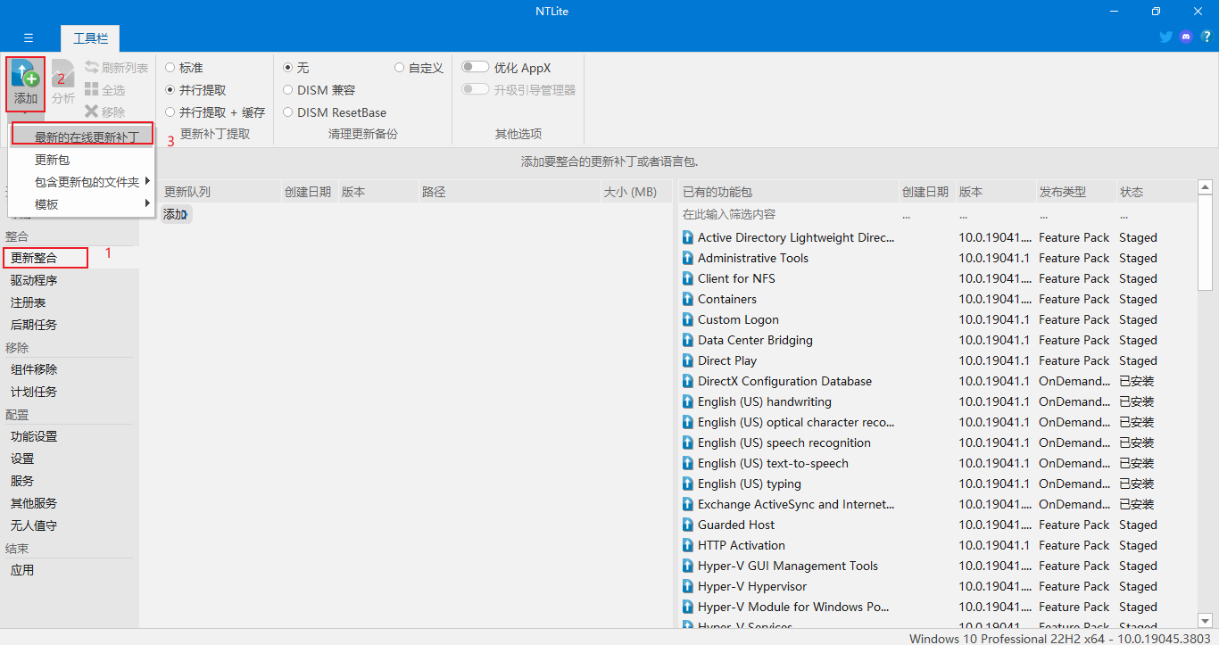Choose 最新的在线更新补丁 menu entry
The width and height of the screenshot is (1219, 645).
click(x=83, y=137)
